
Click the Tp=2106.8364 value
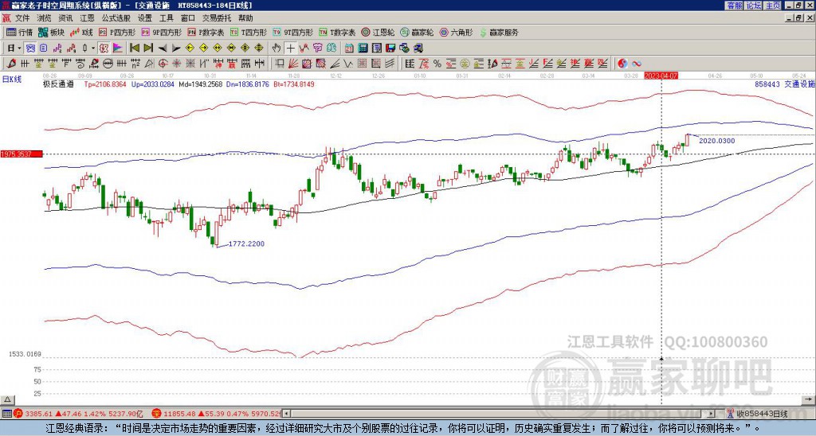coord(105,84)
